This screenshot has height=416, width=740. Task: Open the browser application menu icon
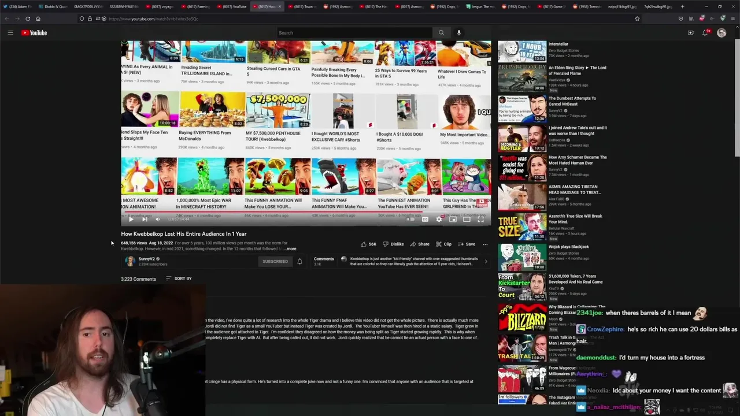point(732,18)
